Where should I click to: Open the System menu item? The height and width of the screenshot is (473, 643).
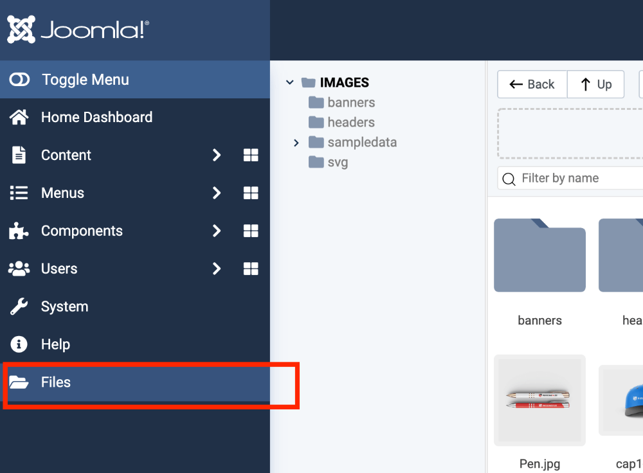(64, 307)
